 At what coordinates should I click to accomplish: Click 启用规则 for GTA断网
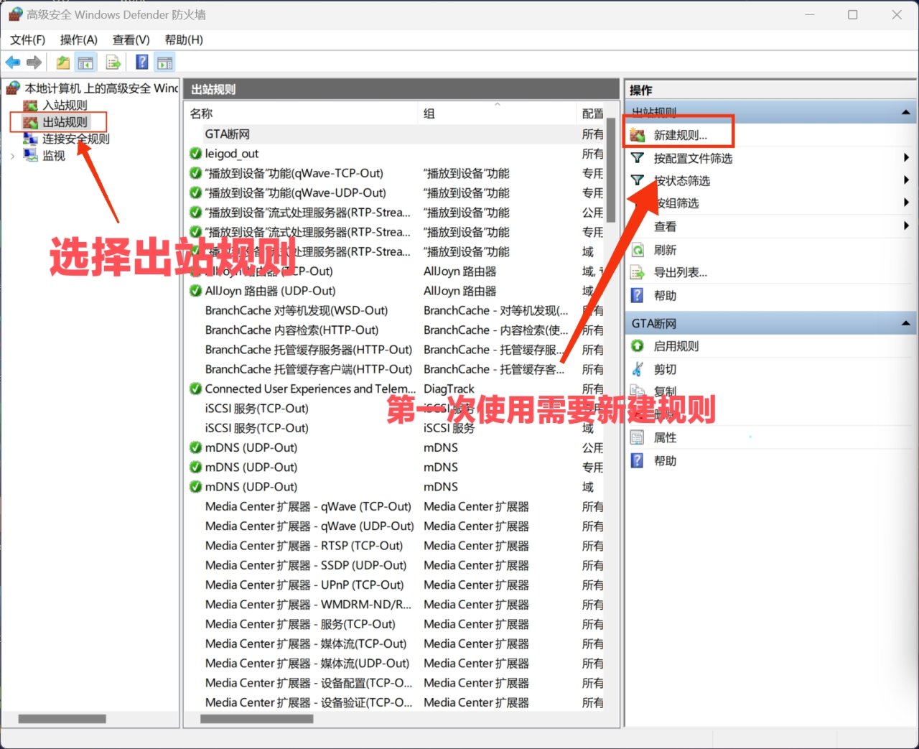point(676,346)
